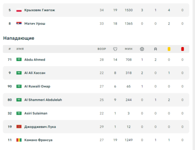This screenshot has width=195, height=150.
Task: Click the Guinea flag beside Камано Франсуа
Action: (19, 140)
